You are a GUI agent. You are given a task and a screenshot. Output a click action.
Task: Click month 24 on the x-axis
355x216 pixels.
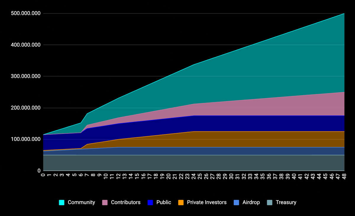click(x=194, y=176)
